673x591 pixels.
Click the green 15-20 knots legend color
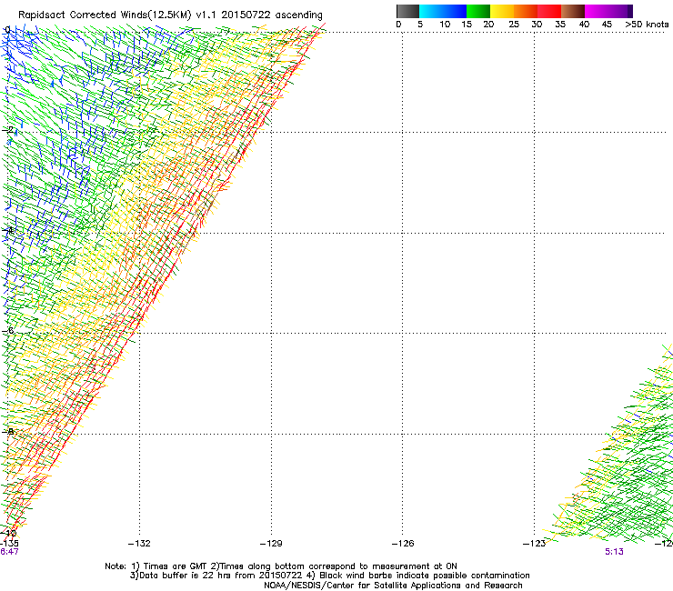(478, 11)
